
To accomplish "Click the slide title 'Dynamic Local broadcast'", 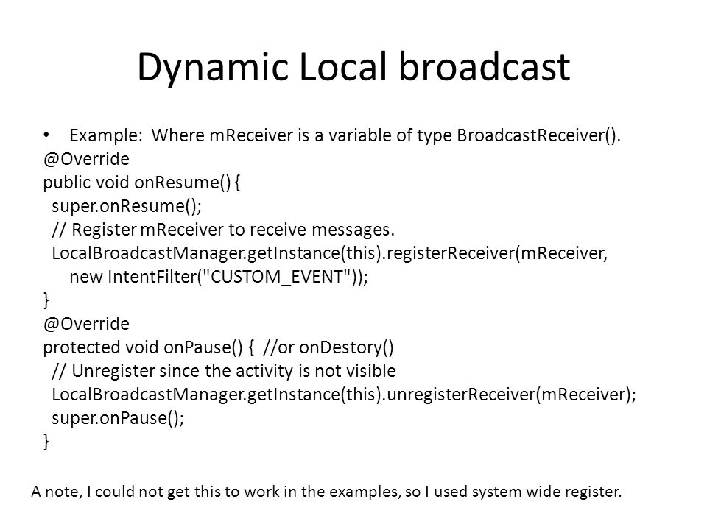I will click(x=353, y=68).
